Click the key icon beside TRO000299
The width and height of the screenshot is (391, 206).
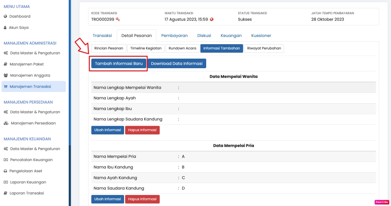[118, 19]
